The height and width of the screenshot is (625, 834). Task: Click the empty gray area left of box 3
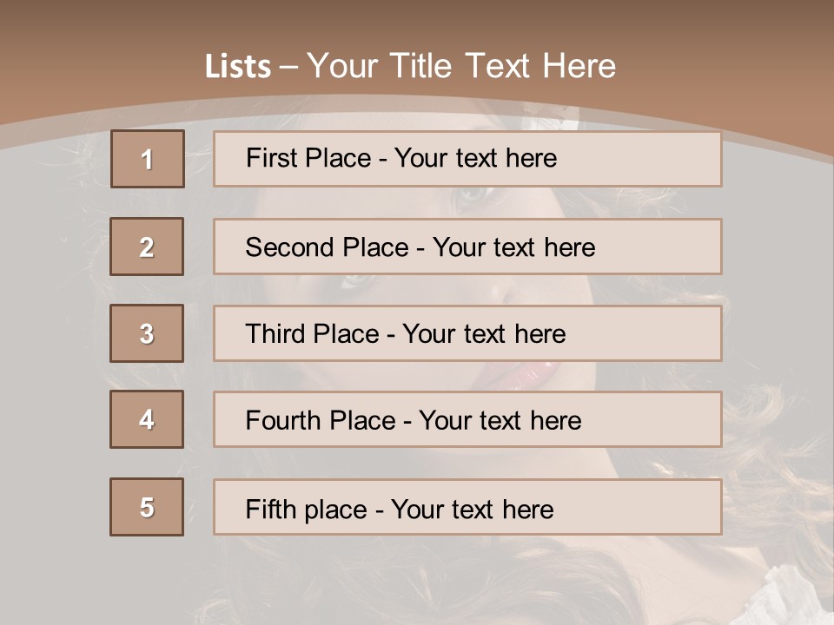(x=52, y=333)
